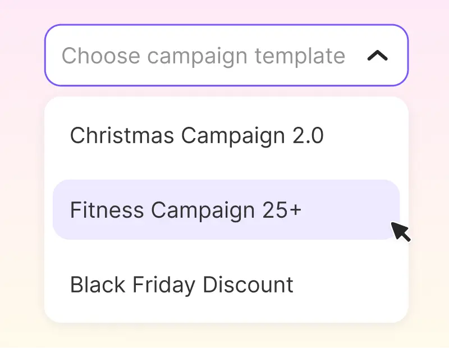Apply the Black Friday Discount template
The width and height of the screenshot is (449, 348).
pos(226,285)
